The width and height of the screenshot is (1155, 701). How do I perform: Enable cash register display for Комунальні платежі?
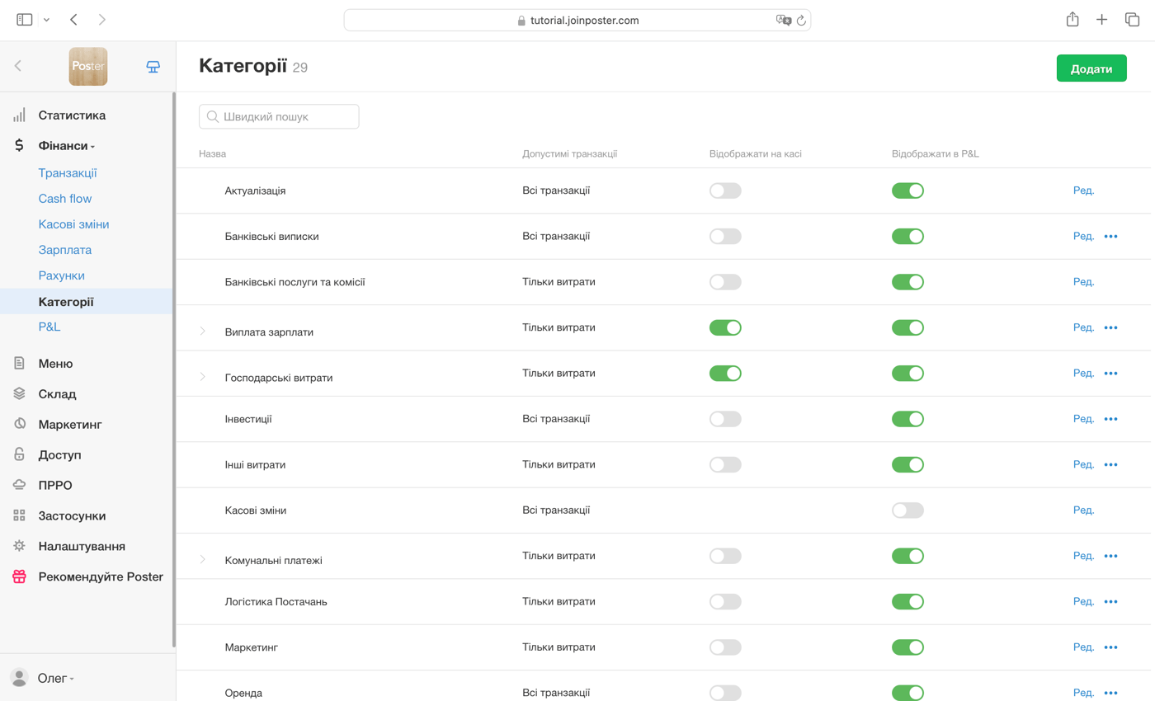click(725, 556)
